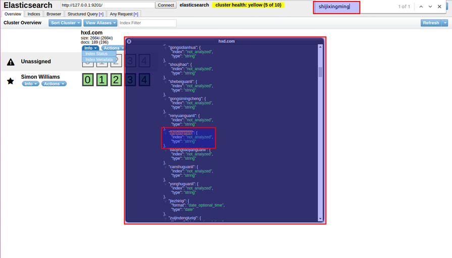Switch to the Browser tab
Image resolution: width=452 pixels, height=258 pixels.
tap(54, 14)
